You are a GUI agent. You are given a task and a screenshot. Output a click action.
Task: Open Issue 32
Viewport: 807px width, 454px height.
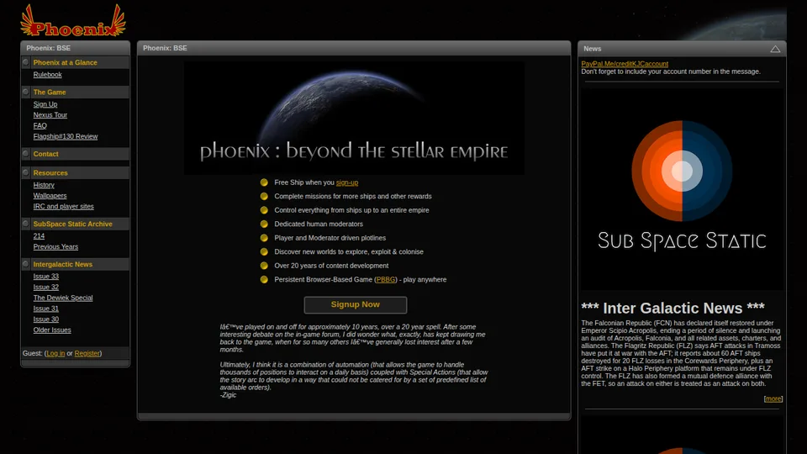45,288
